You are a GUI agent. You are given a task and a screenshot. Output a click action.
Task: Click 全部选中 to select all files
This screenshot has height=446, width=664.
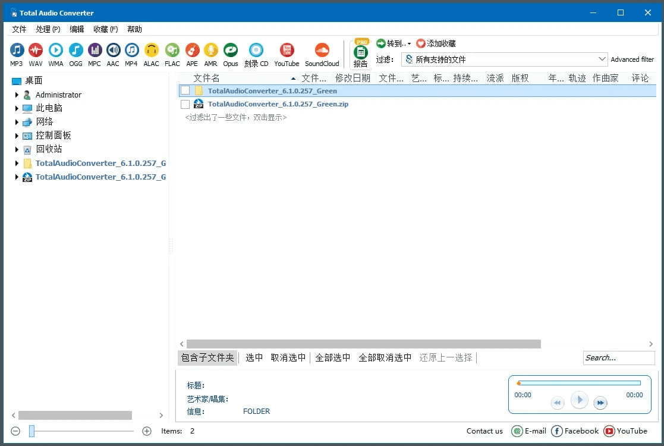click(x=332, y=357)
